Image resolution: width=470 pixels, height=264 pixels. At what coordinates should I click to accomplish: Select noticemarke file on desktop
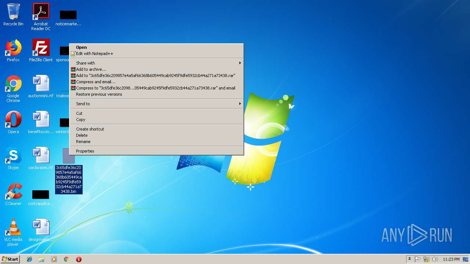coord(68,18)
